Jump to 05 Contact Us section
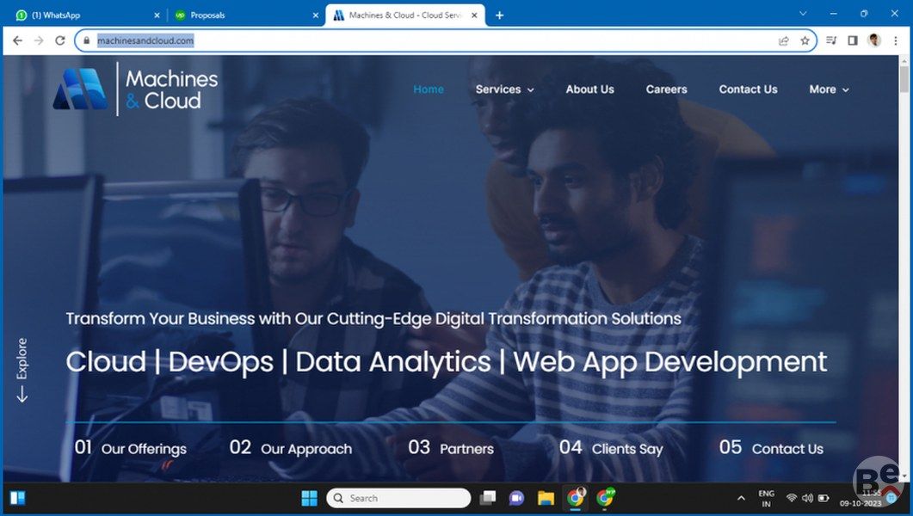This screenshot has width=913, height=516. tap(771, 448)
